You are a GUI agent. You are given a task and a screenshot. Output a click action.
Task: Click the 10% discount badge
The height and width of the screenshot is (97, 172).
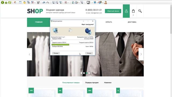click(31, 91)
